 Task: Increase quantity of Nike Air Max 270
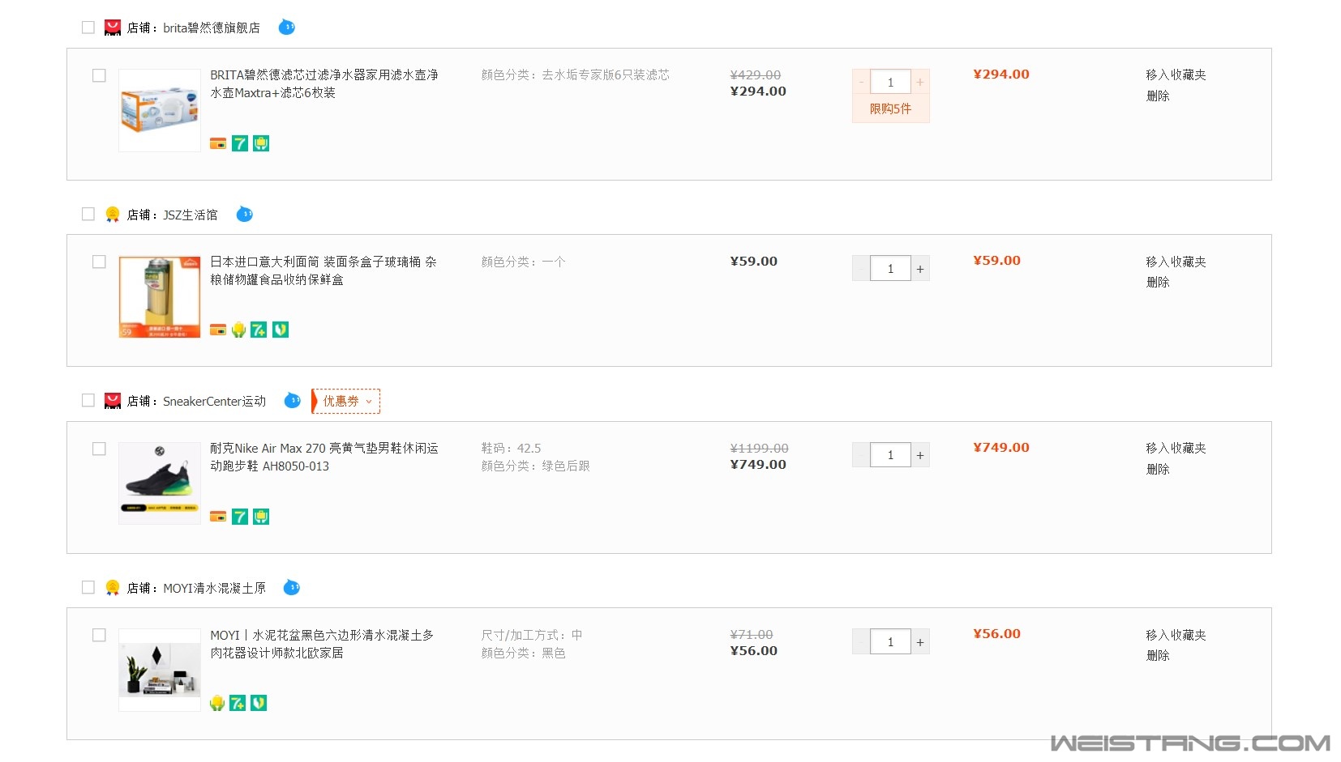point(920,455)
